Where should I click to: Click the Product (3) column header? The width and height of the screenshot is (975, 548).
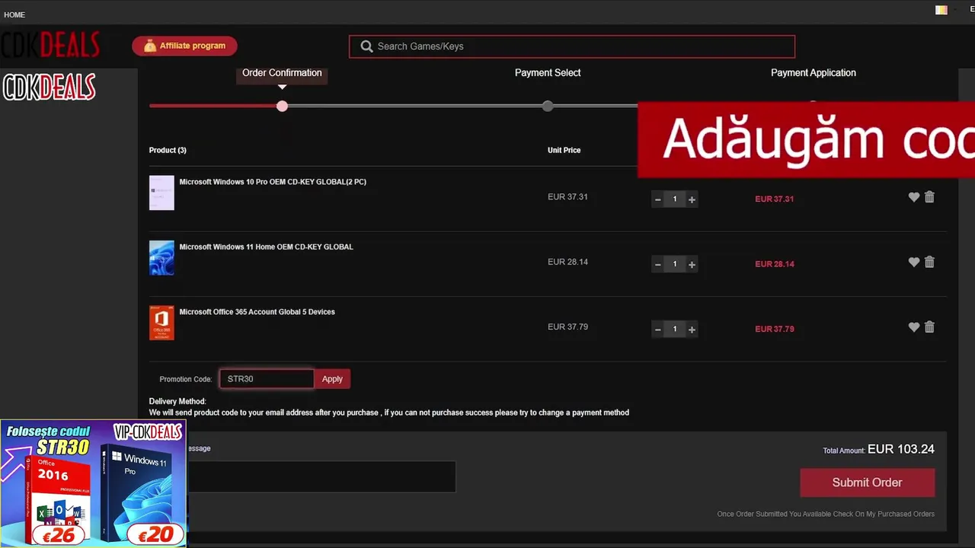pos(168,151)
